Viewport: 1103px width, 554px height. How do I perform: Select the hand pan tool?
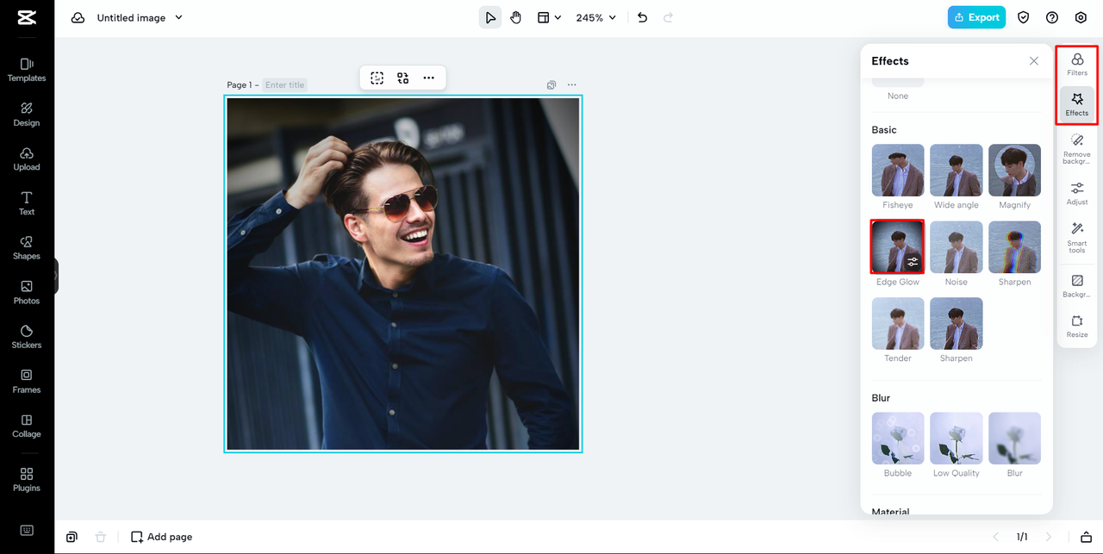click(515, 17)
